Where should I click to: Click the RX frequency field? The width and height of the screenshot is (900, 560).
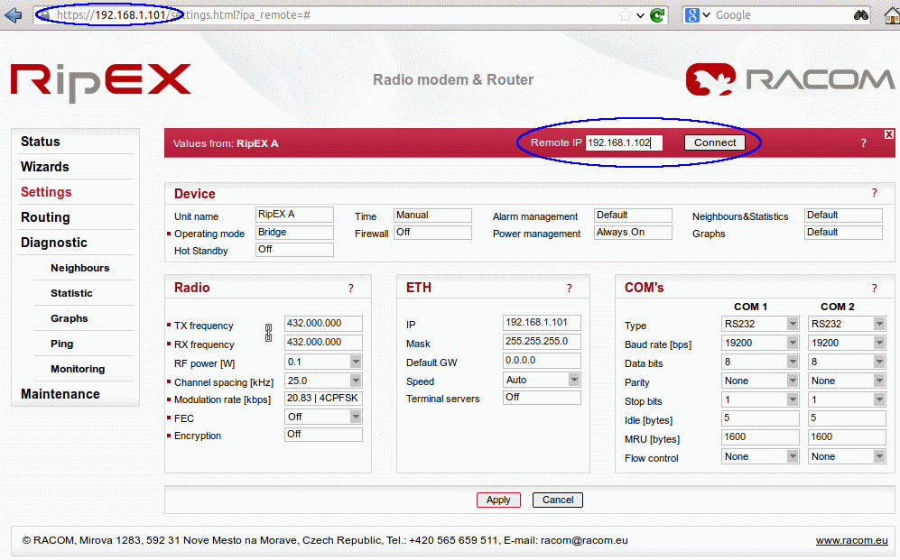point(324,342)
